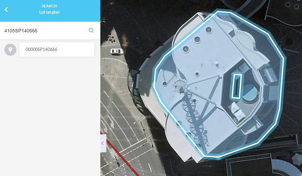Click the topmost round roof vent
Screen dimensions: 302x176
click(x=209, y=30)
